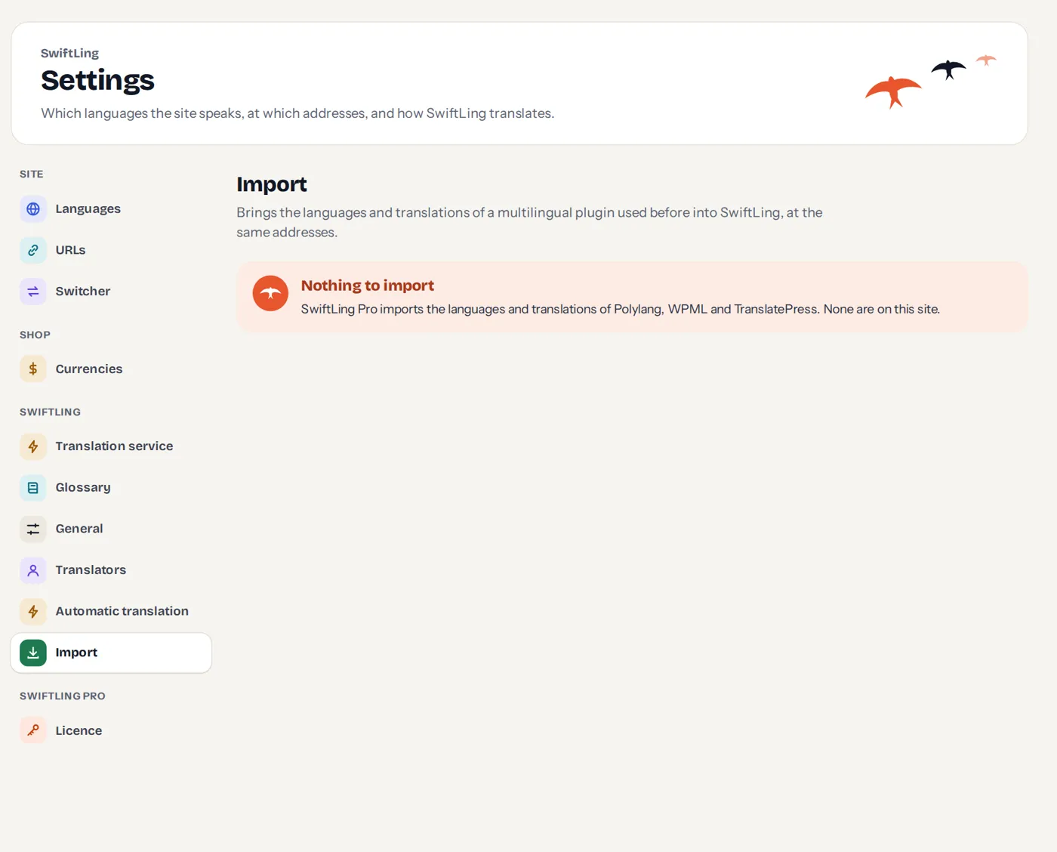Screen dimensions: 1057x852
Task: Click the person icon beside Translators
Action: click(33, 570)
